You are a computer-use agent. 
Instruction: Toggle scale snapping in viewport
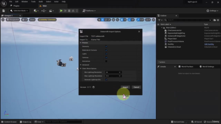click(x=138, y=20)
